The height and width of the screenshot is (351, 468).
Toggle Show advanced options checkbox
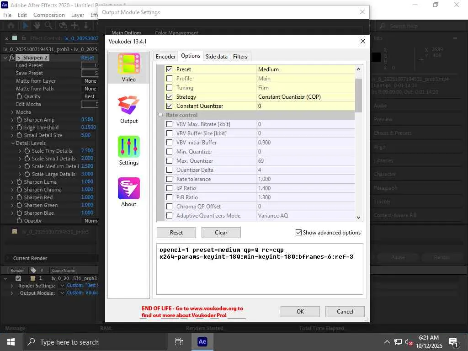click(298, 233)
